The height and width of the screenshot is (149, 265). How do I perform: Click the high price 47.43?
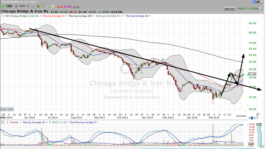(64, 12)
